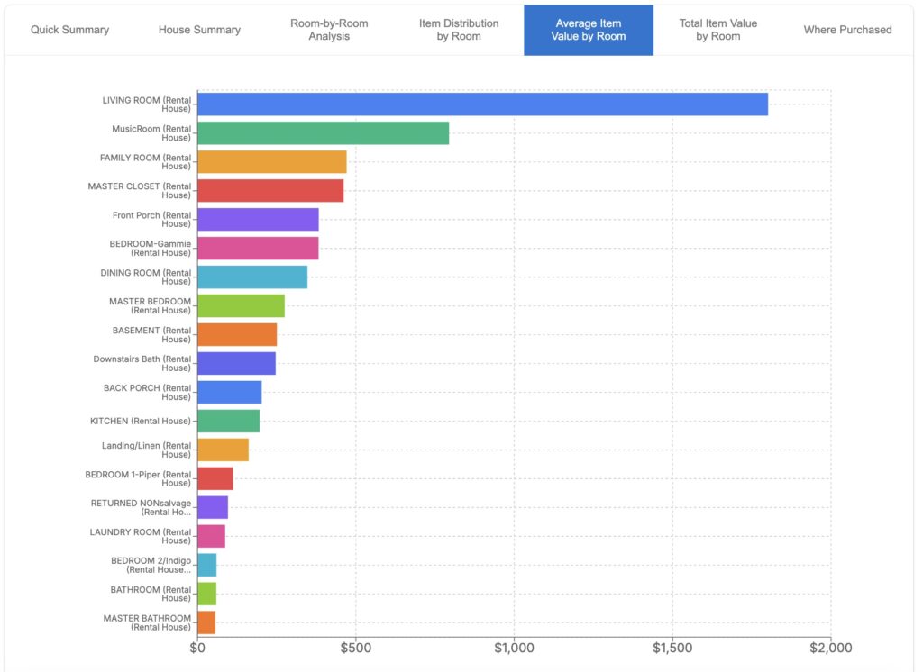The image size is (923, 672).
Task: Switch to Total Item Value by Room
Action: coord(717,30)
